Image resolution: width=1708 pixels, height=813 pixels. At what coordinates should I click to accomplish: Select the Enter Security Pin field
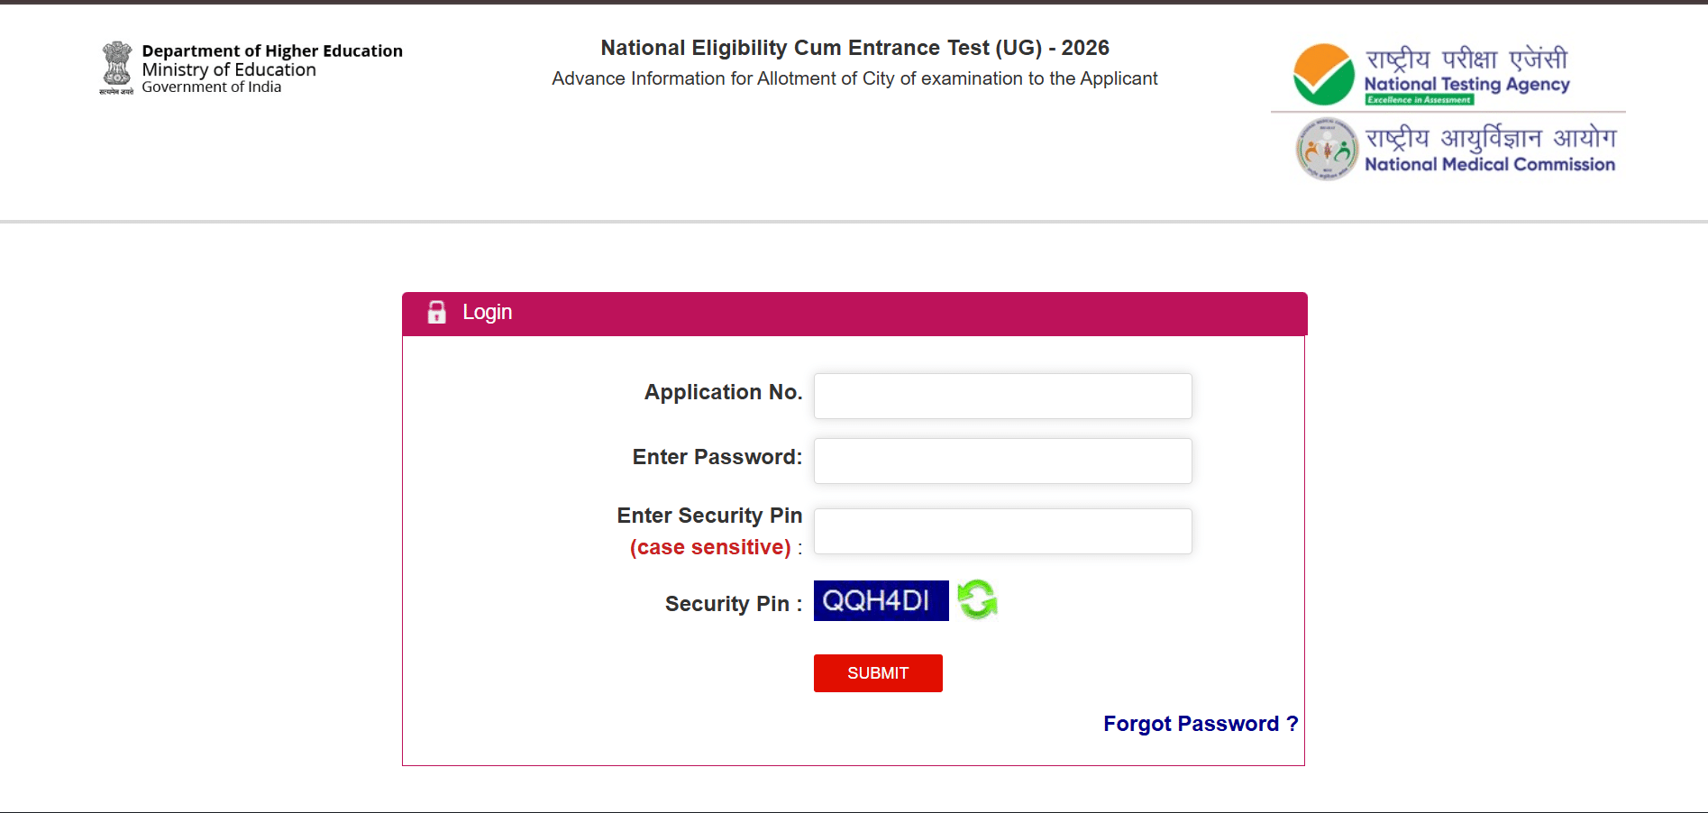click(x=1002, y=531)
